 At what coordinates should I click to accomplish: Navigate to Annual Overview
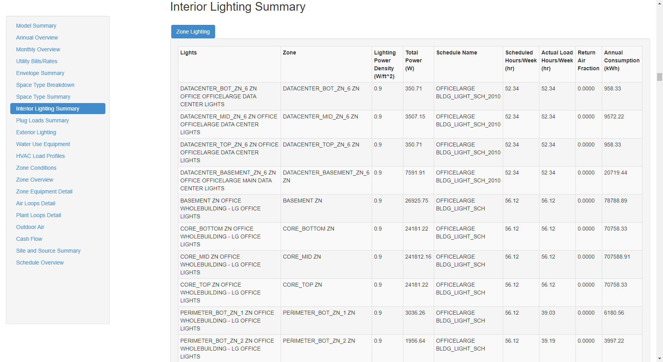click(x=37, y=38)
